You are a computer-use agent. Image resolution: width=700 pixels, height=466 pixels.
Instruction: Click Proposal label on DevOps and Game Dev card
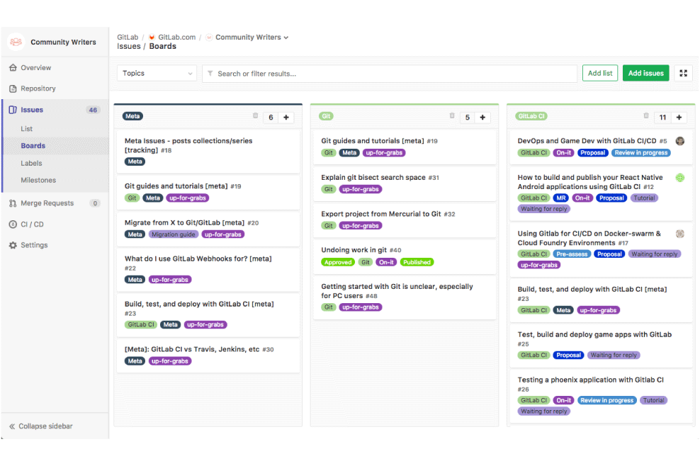592,153
